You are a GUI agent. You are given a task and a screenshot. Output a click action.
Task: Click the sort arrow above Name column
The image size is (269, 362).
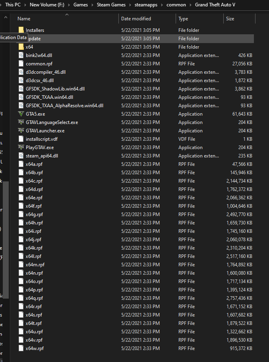point(67,14)
